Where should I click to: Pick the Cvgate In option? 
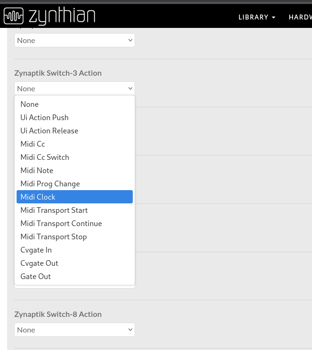pos(36,250)
